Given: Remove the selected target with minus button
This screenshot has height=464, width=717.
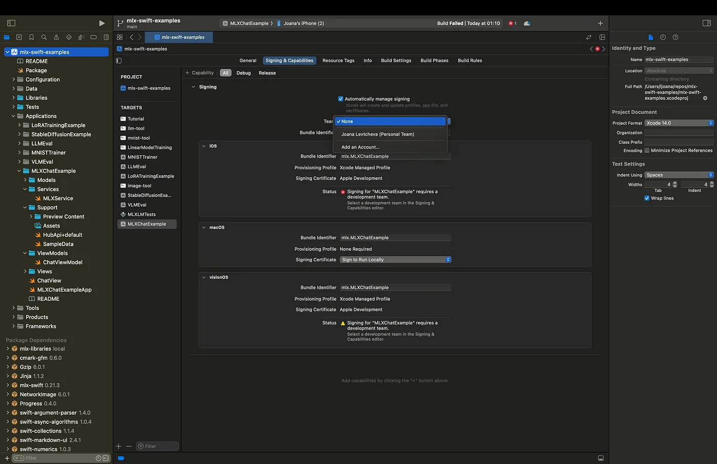Looking at the screenshot, I should (129, 446).
